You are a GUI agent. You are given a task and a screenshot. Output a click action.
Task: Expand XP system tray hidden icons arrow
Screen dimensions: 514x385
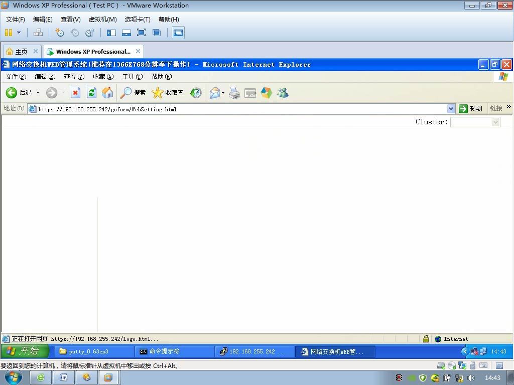pyautogui.click(x=465, y=351)
